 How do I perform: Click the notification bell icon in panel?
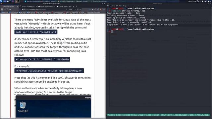tap(202, 1)
